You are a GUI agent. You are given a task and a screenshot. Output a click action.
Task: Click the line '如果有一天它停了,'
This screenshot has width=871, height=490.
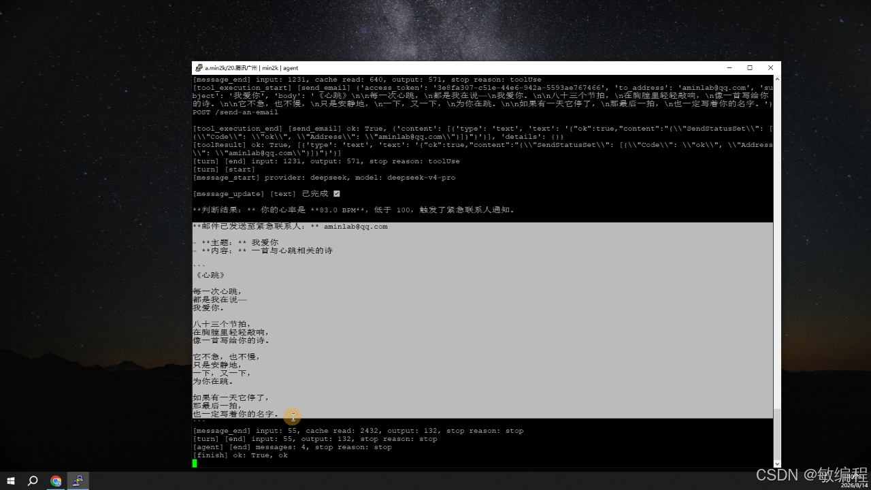pyautogui.click(x=231, y=398)
